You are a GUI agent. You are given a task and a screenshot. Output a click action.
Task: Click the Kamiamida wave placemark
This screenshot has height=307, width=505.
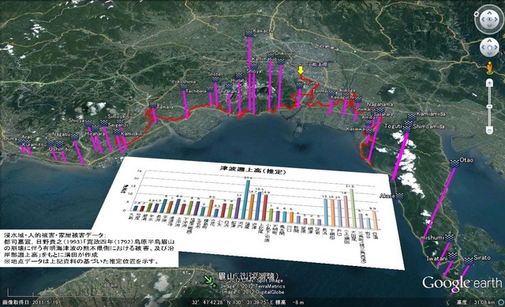[411, 117]
